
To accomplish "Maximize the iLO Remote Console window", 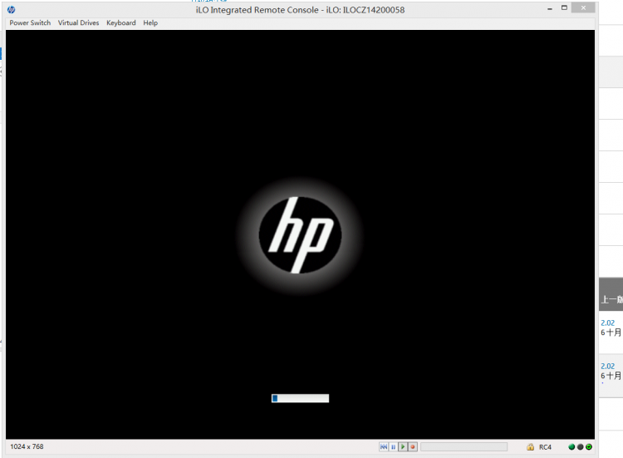I will (564, 7).
